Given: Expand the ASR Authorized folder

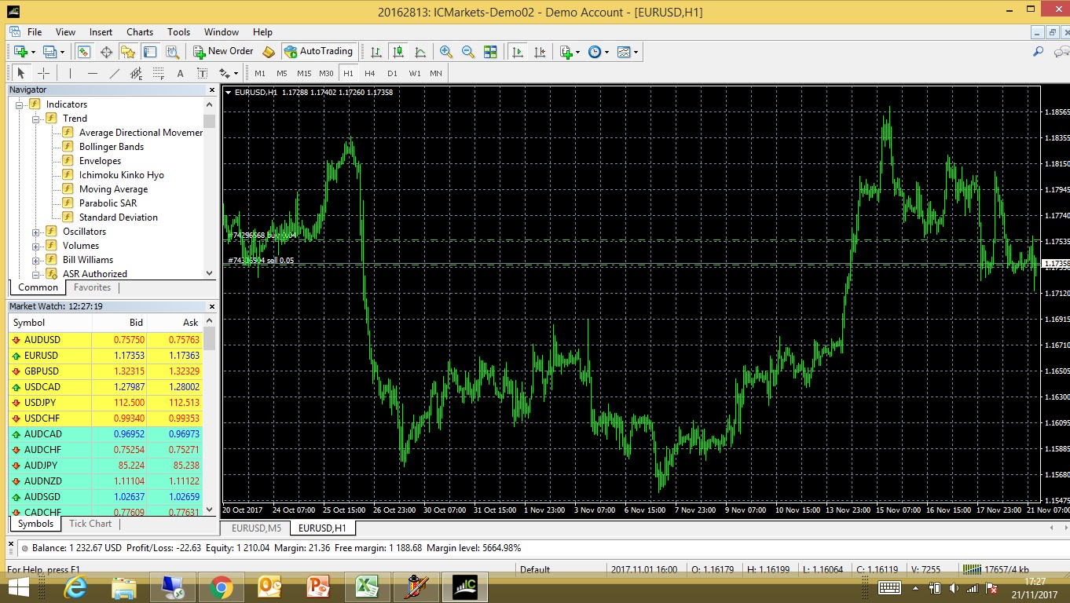Looking at the screenshot, I should click(x=36, y=274).
